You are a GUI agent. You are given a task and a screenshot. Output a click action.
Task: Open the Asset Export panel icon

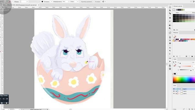point(170,33)
